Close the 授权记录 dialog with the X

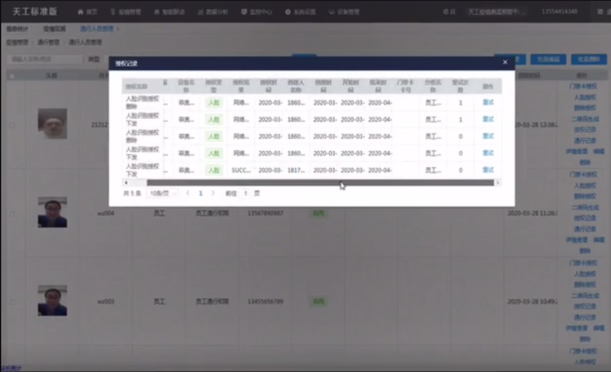[505, 62]
